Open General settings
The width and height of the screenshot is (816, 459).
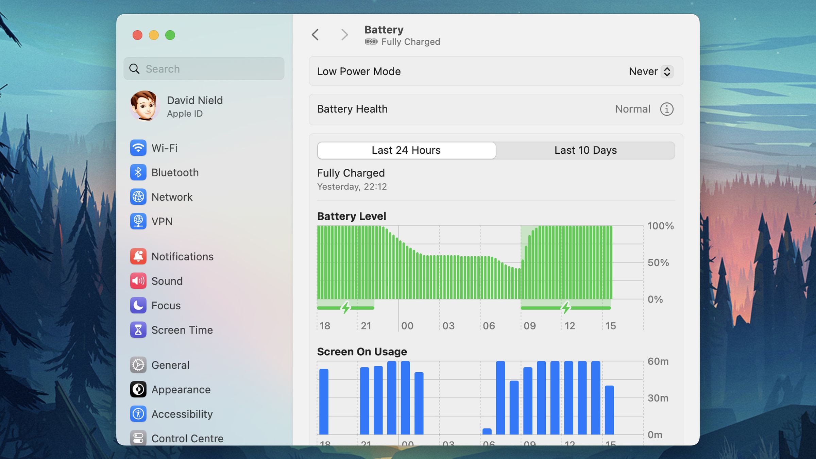coord(170,365)
